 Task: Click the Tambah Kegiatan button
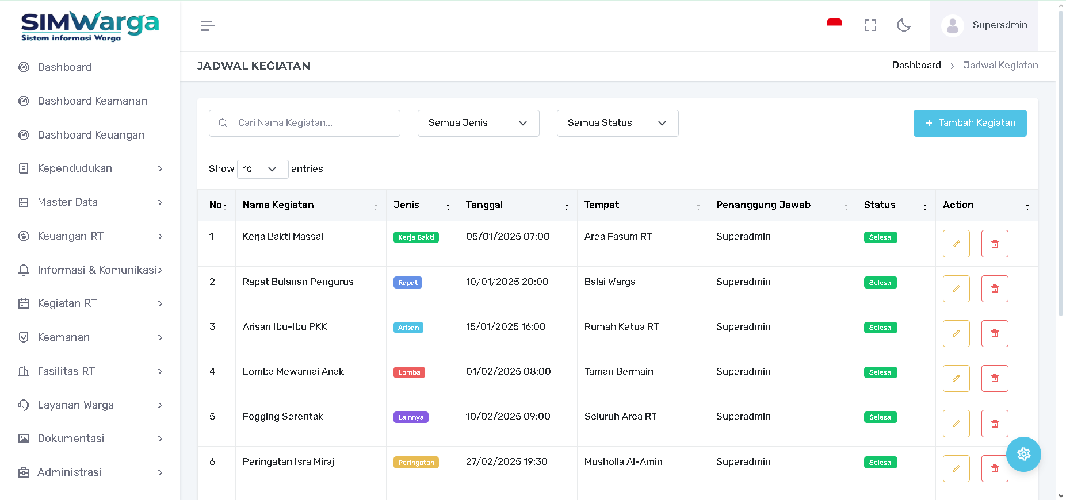click(970, 123)
